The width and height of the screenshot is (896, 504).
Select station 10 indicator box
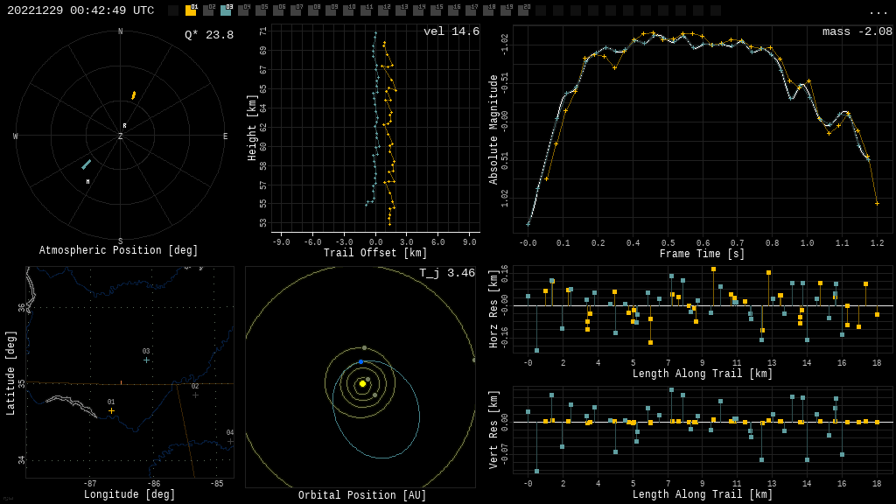point(348,10)
